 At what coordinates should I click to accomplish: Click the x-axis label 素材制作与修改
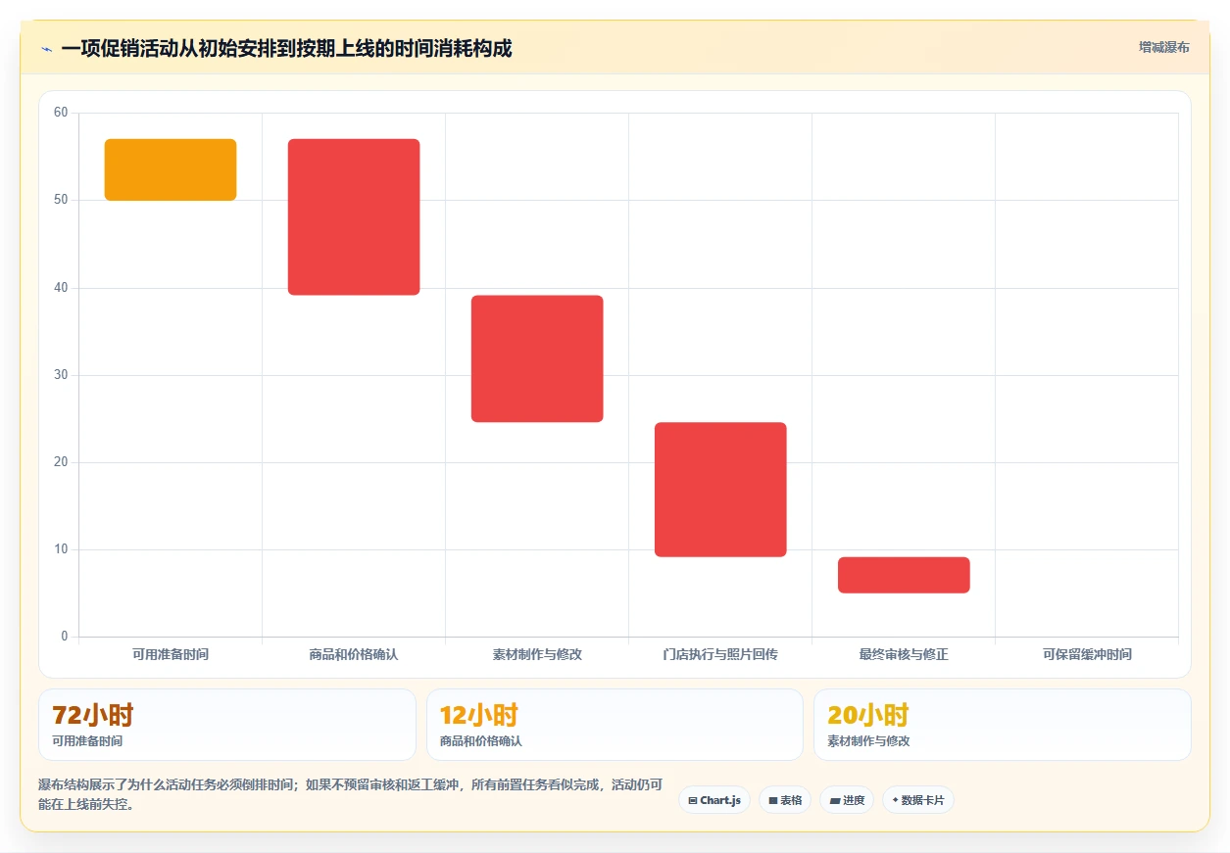click(537, 654)
